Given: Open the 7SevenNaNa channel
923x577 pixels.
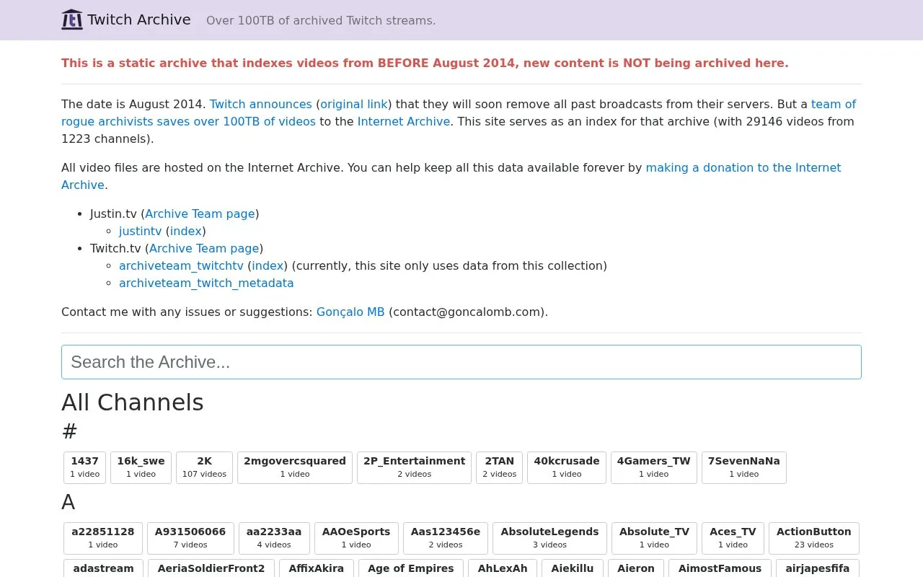Looking at the screenshot, I should pyautogui.click(x=744, y=467).
